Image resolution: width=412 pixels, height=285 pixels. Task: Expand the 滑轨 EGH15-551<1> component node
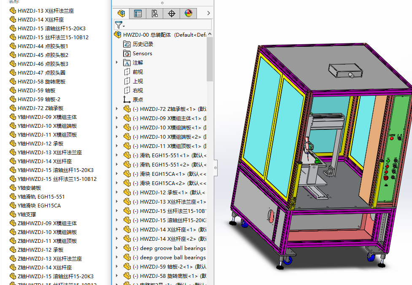pos(117,156)
